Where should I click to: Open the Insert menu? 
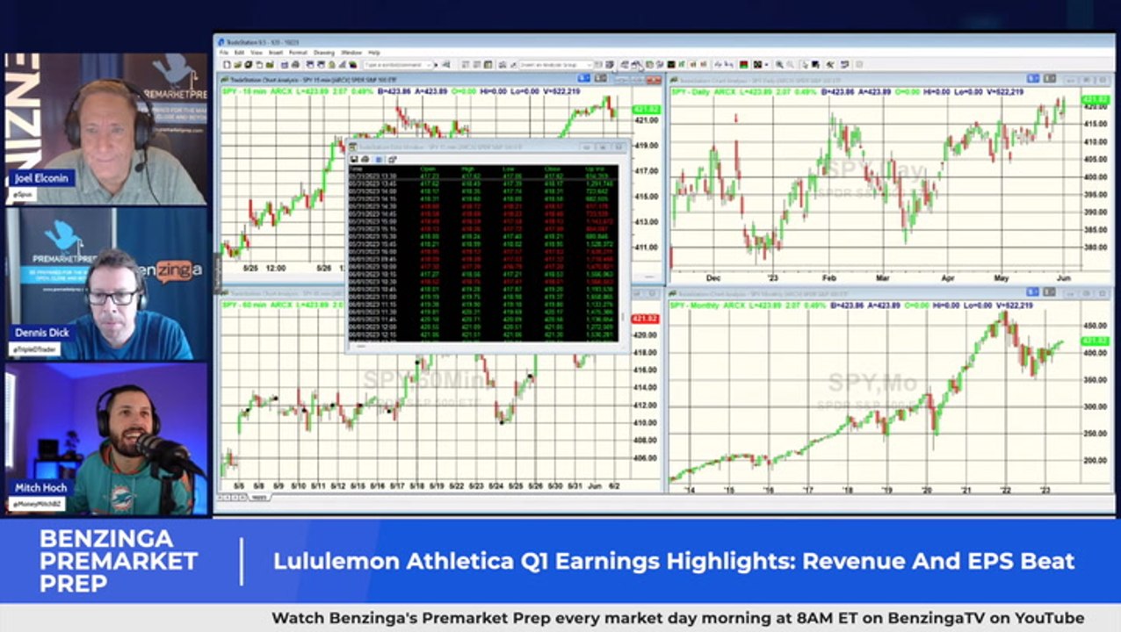pos(275,52)
